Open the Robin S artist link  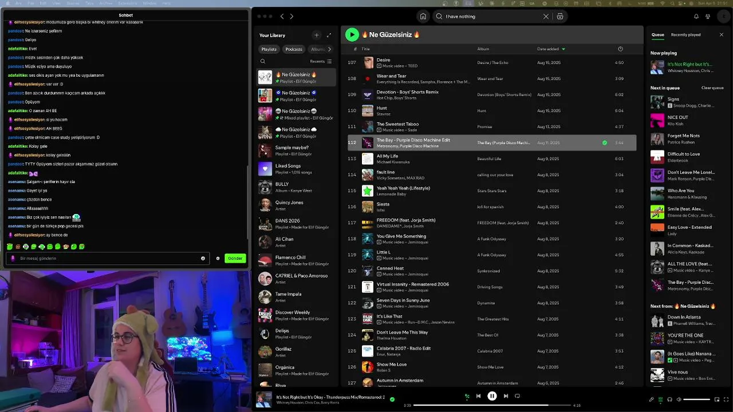tap(384, 370)
